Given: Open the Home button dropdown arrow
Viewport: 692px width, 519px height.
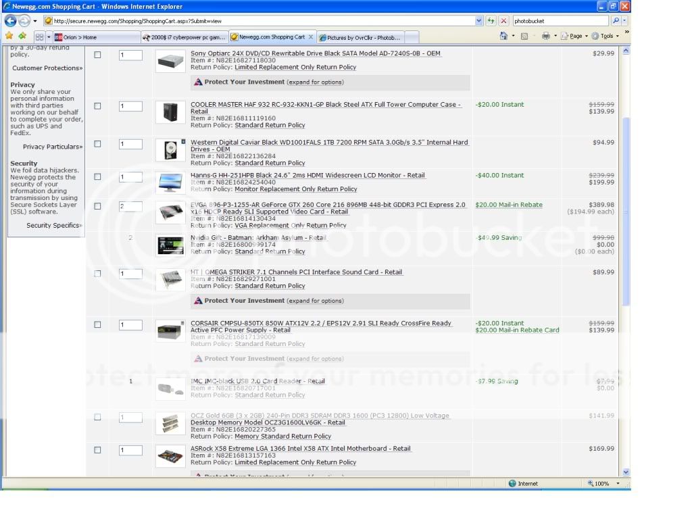Looking at the screenshot, I should coord(513,36).
